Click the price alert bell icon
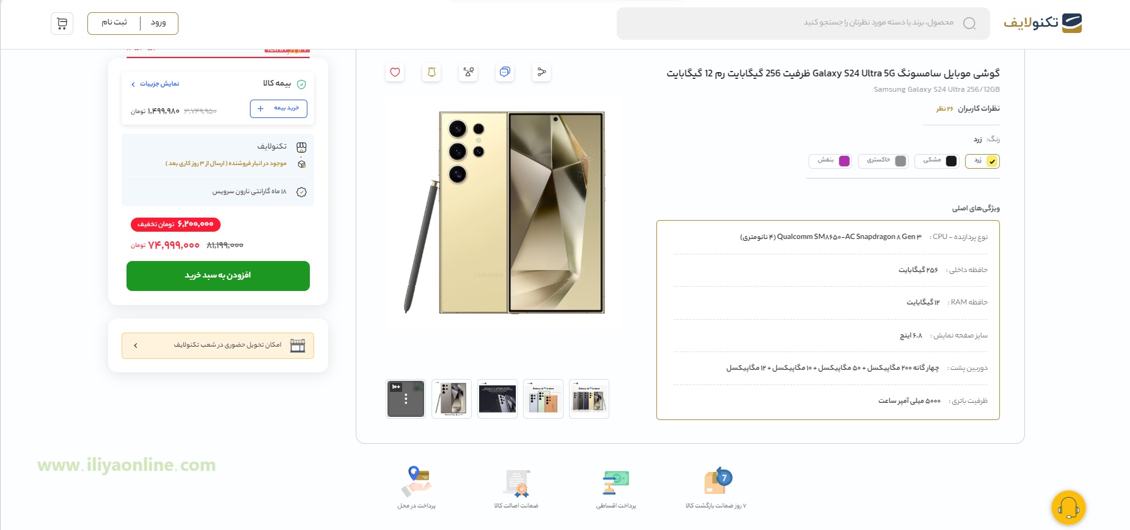 (x=431, y=72)
